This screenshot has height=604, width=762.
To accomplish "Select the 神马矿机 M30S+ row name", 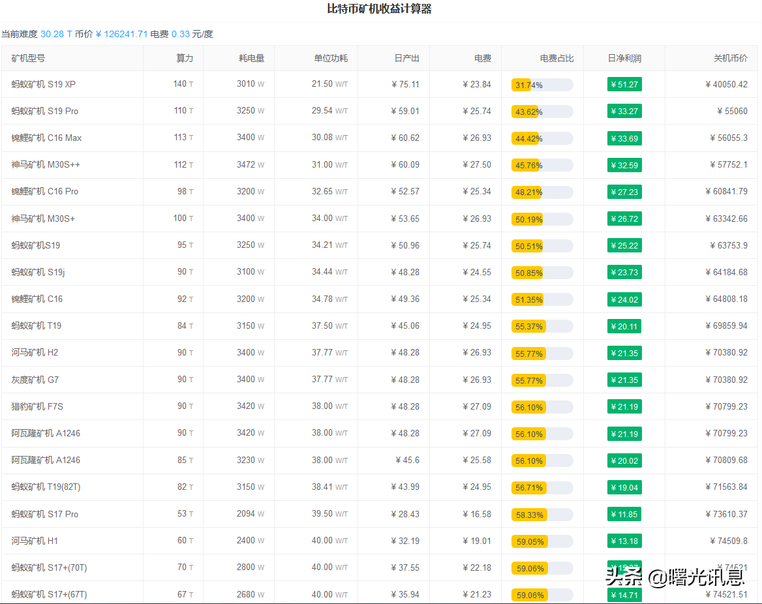I will tap(43, 219).
